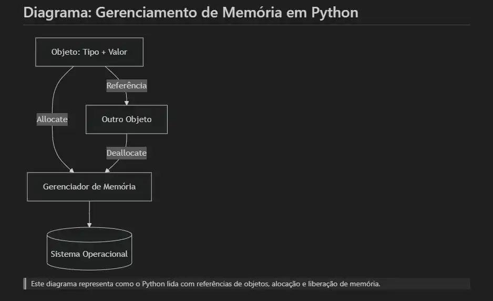Click the line between Gerenciador and Sistema Operacional
Viewport: 493px width, 301px height.
[89, 212]
